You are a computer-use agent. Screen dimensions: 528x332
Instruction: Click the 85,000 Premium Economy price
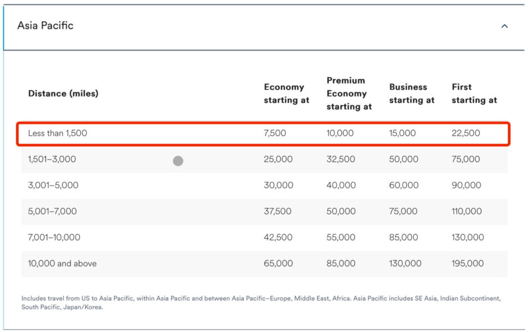(341, 264)
